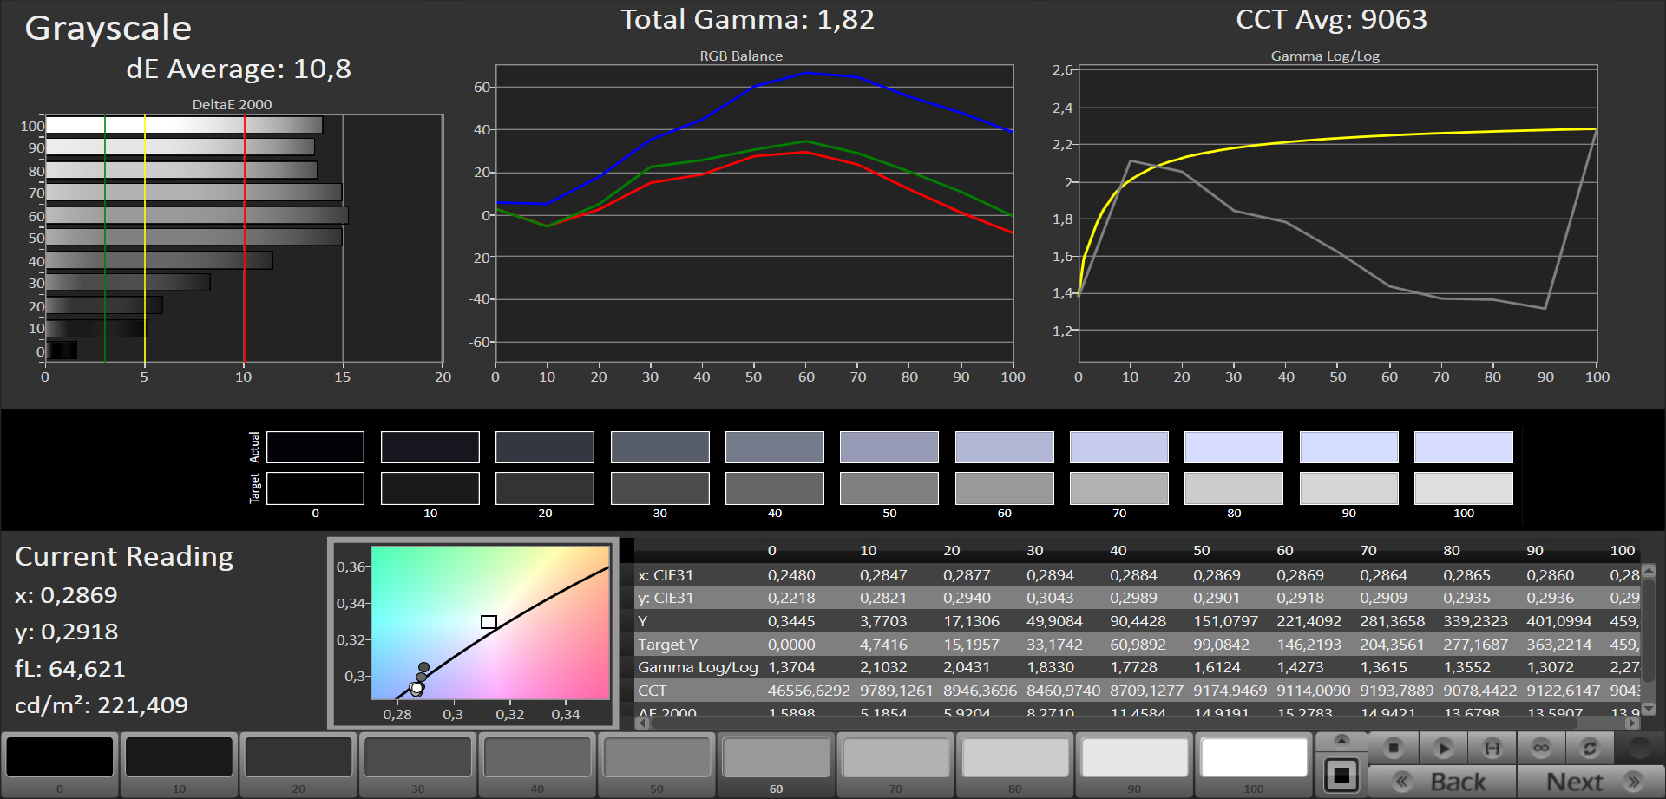Click the DeltaE 2000 chart title
This screenshot has height=799, width=1666.
coord(232,104)
